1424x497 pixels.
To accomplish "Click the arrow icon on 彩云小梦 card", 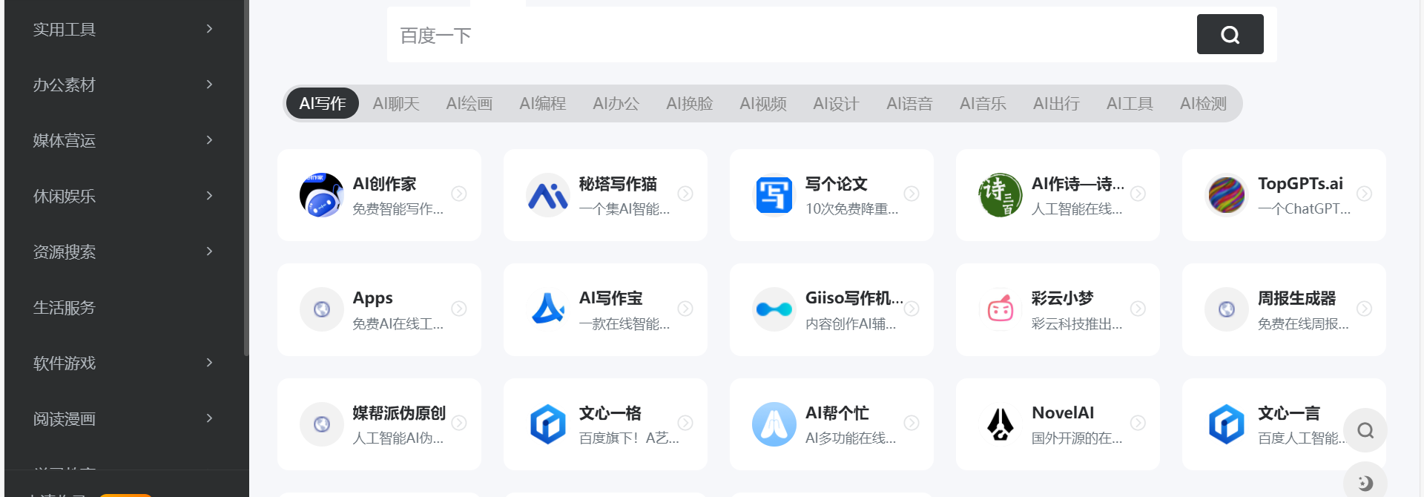I will (x=1138, y=308).
